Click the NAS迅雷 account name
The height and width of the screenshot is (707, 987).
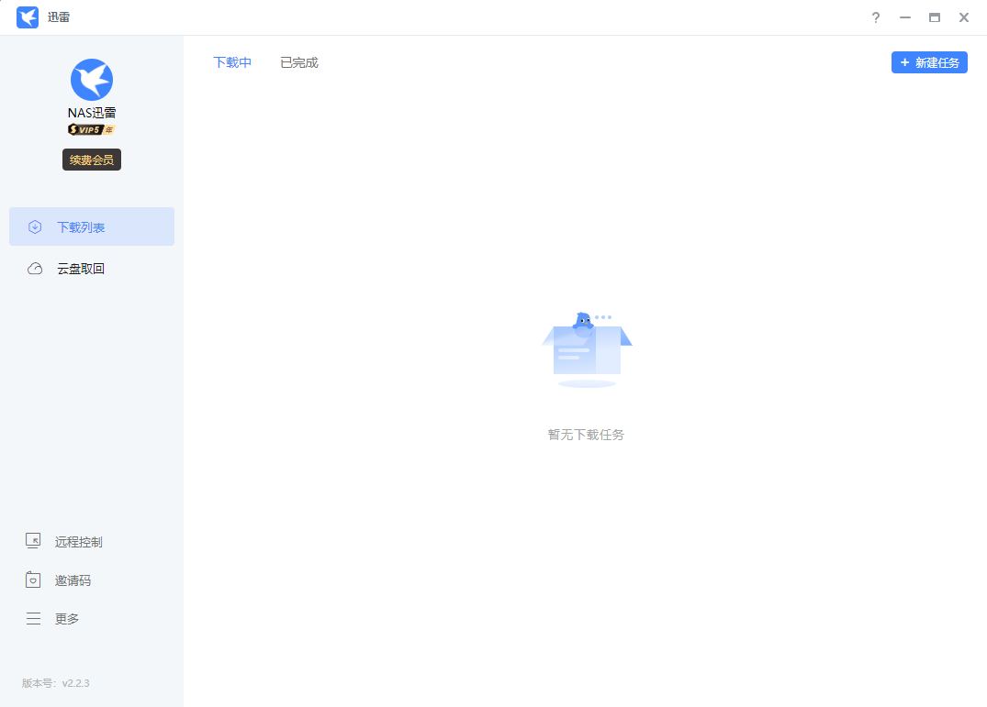click(x=92, y=113)
